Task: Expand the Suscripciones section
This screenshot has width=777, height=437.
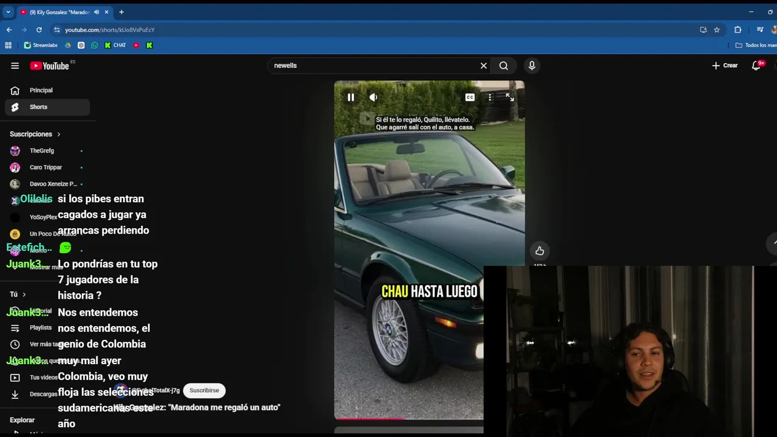Action: [x=35, y=134]
